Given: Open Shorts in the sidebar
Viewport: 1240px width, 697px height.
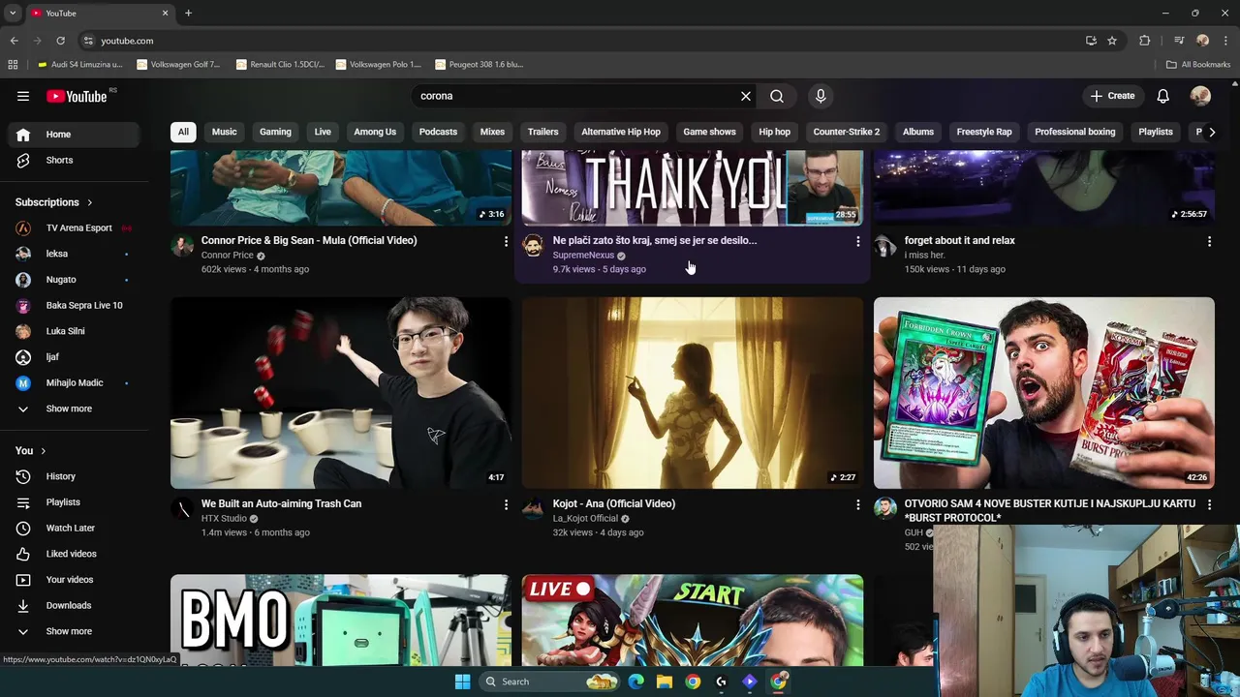Looking at the screenshot, I should pyautogui.click(x=75, y=160).
